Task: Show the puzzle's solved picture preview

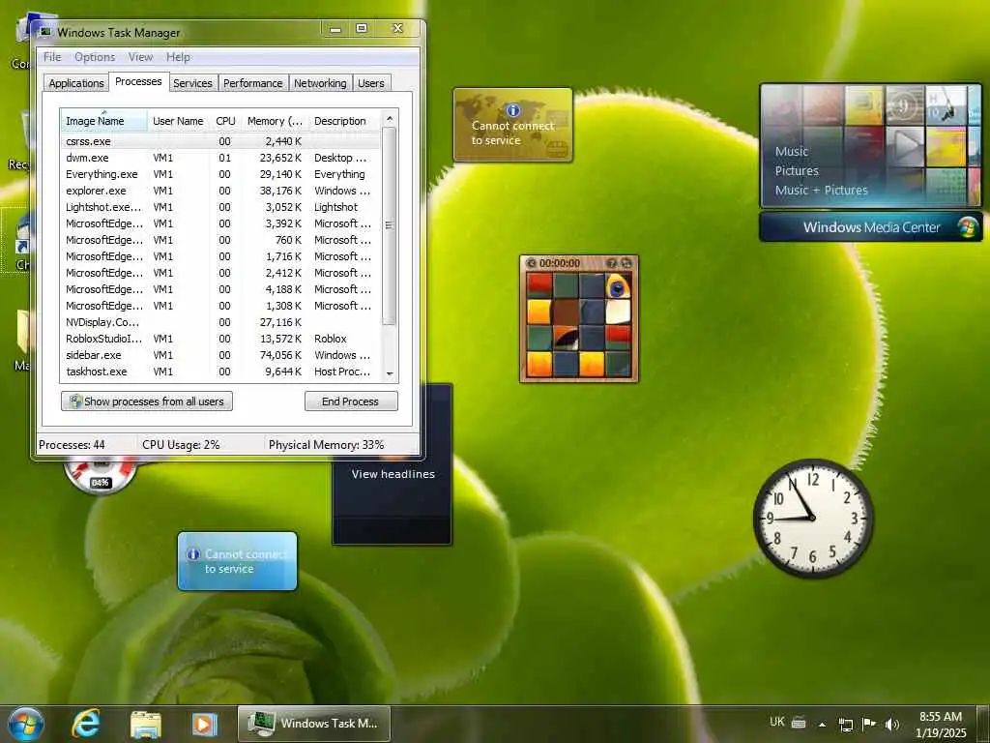Action: pos(611,263)
